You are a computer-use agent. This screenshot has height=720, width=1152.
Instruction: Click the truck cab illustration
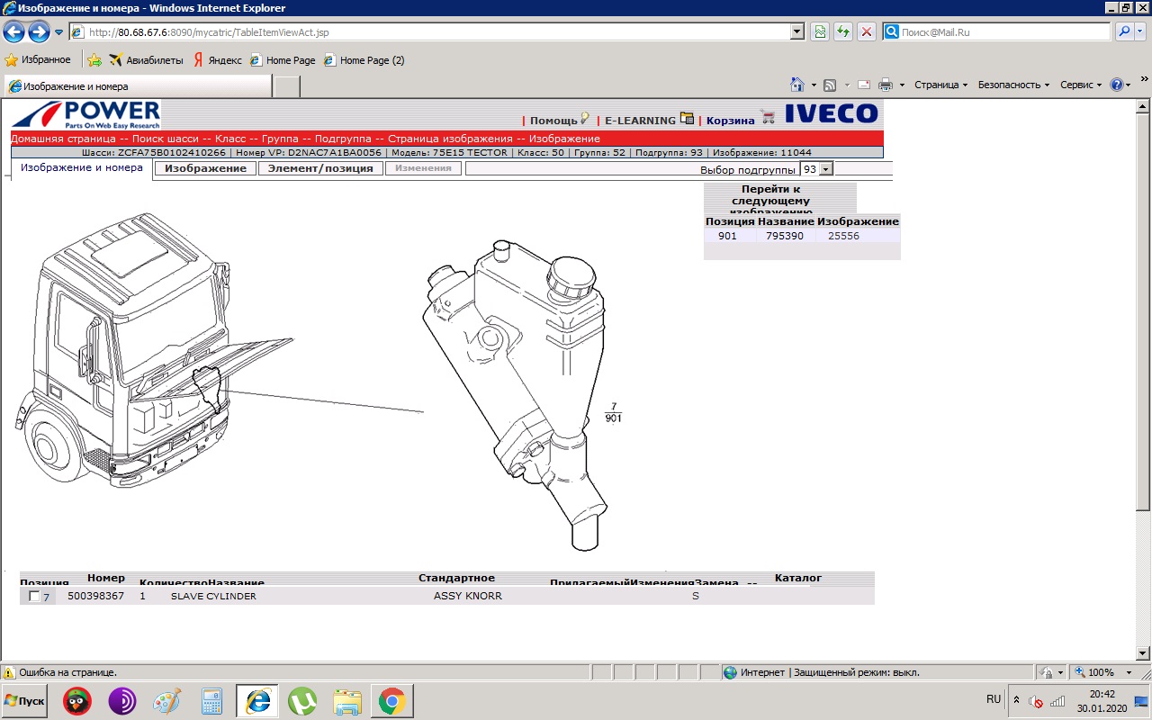[153, 351]
